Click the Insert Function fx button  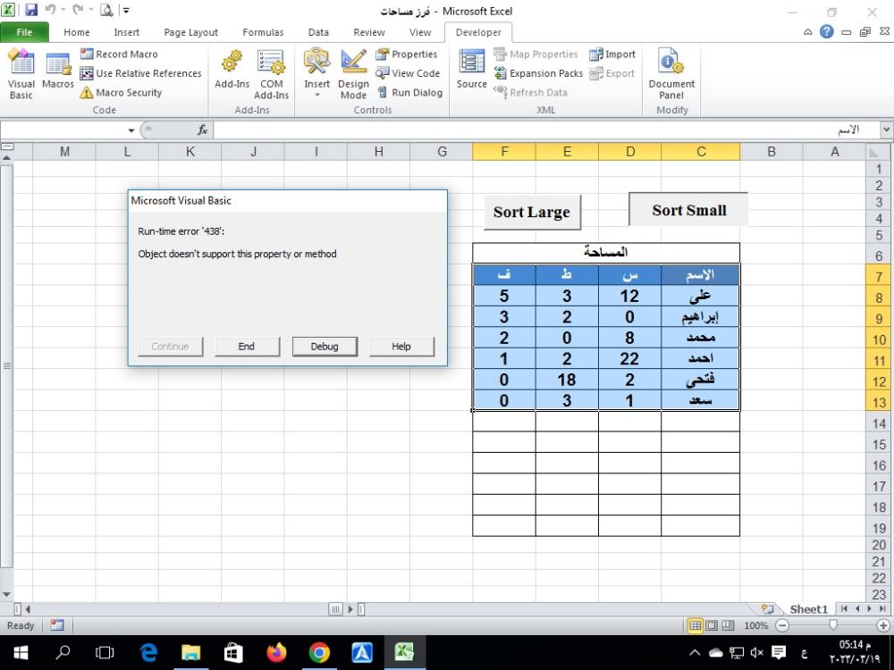click(x=202, y=130)
